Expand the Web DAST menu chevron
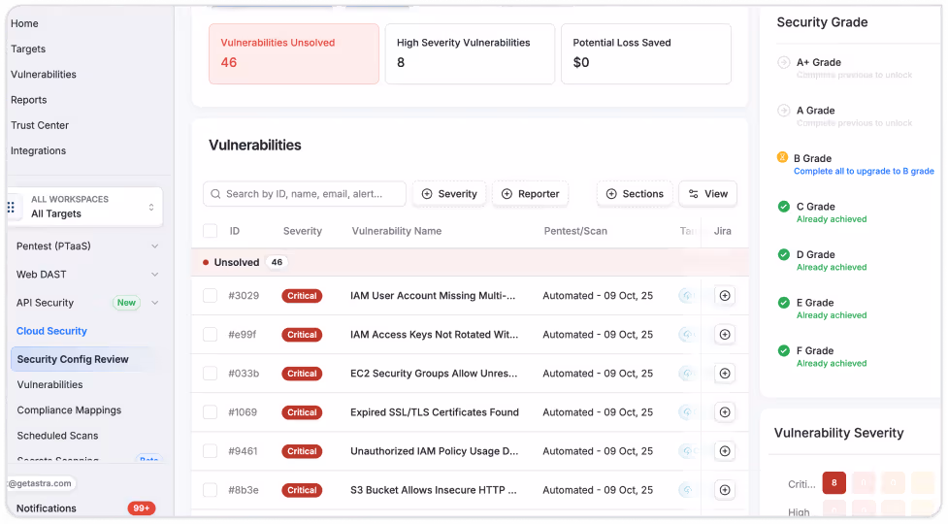Viewport: 948px width, 524px height. [x=155, y=275]
